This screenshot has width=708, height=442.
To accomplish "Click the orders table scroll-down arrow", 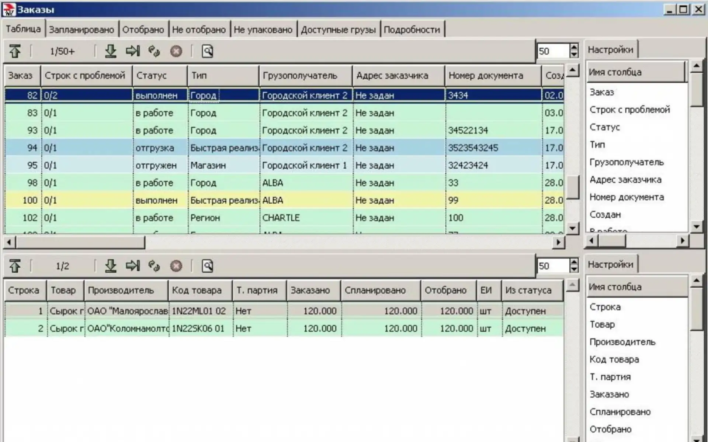I will pyautogui.click(x=572, y=228).
